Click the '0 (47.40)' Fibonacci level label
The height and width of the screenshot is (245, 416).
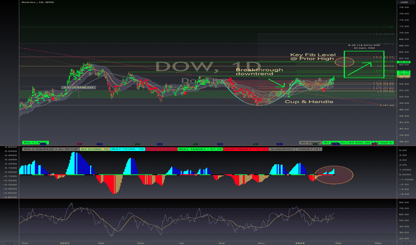[x=387, y=106]
